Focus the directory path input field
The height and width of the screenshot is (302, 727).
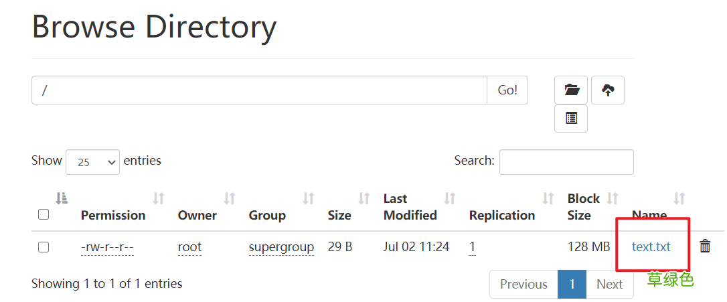pyautogui.click(x=259, y=90)
